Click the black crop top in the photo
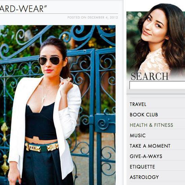 (40, 122)
